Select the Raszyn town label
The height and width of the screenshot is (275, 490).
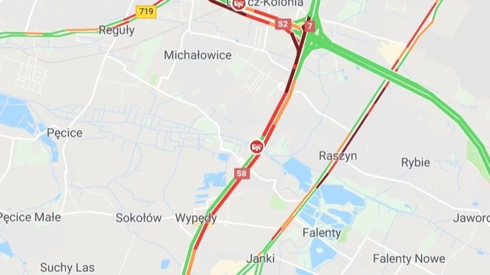[x=338, y=156]
